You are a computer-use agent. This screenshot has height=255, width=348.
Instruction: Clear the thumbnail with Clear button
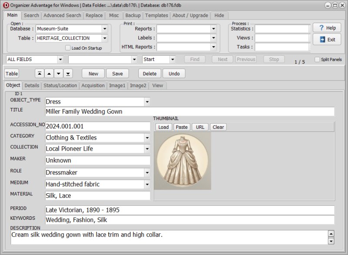pyautogui.click(x=218, y=127)
